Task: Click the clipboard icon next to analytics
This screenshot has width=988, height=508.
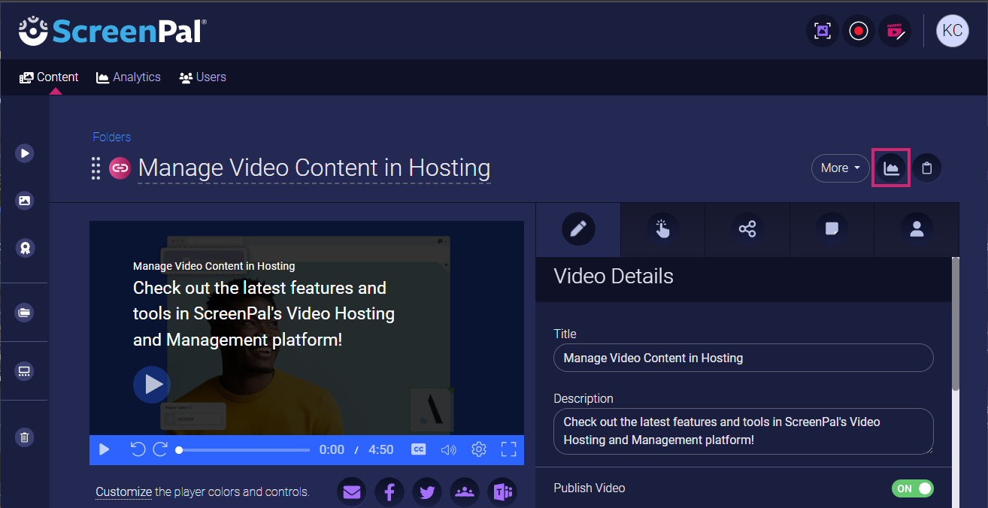Action: (927, 168)
